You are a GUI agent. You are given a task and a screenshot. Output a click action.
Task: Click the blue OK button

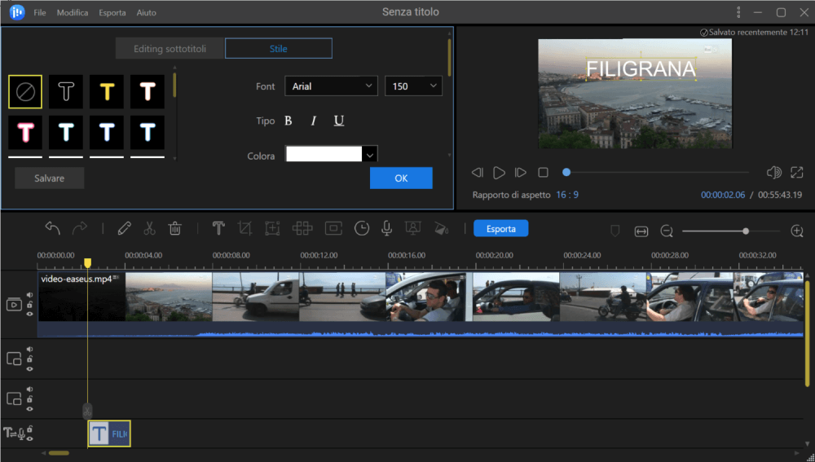tap(401, 178)
